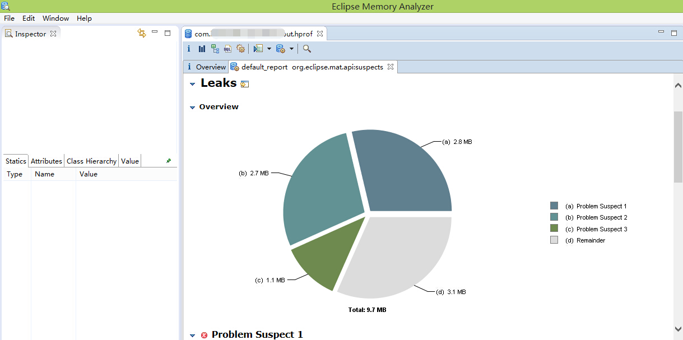
Task: Click the '(d) Remainder' legend text
Action: 585,240
